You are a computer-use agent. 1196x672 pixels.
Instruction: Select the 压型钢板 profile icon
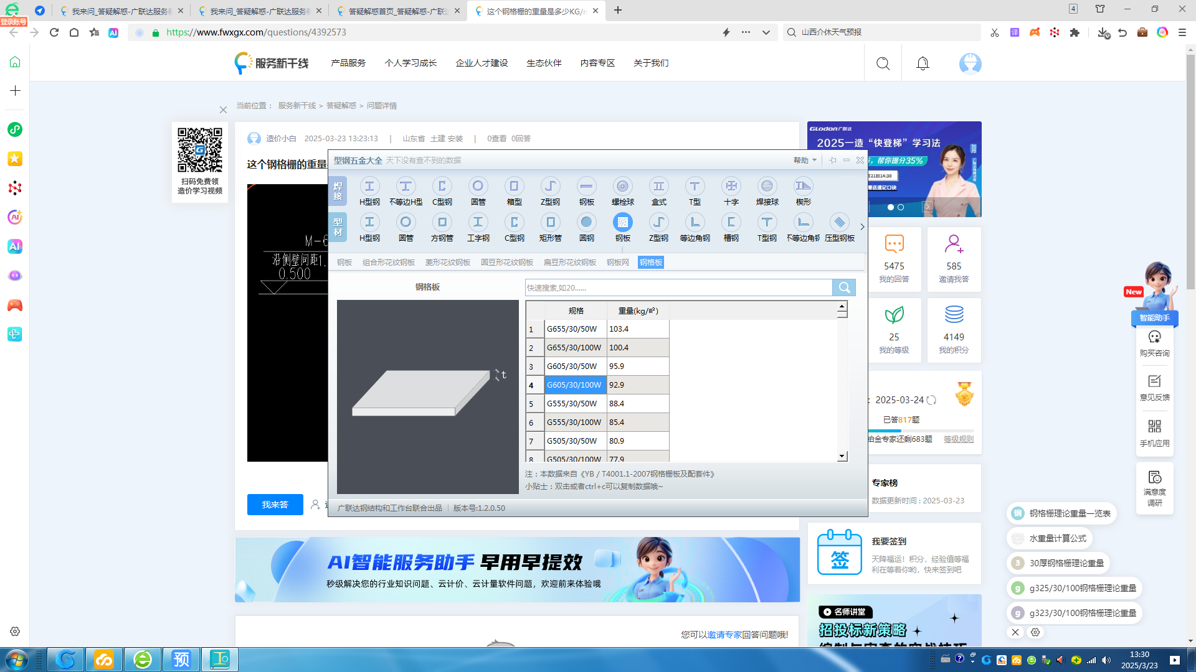tap(839, 228)
